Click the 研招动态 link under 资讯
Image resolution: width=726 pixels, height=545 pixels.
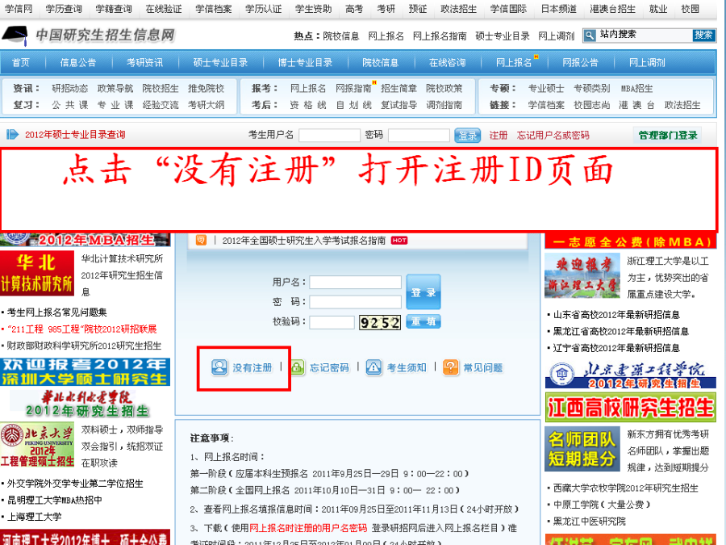(70, 88)
